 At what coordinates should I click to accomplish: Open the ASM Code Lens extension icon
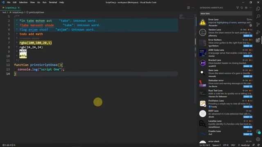pos(203,53)
